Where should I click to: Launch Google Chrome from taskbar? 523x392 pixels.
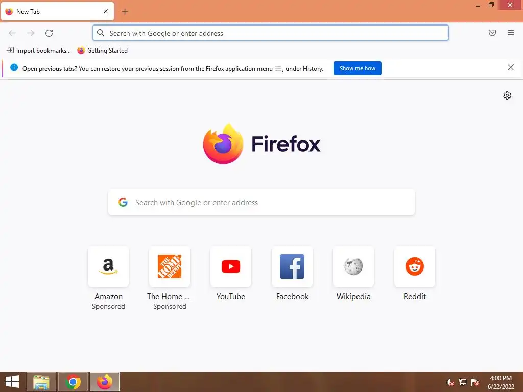(73, 382)
